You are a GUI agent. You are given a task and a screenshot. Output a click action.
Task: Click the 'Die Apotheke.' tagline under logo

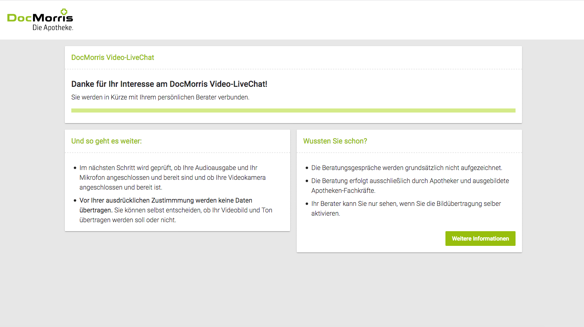(53, 28)
